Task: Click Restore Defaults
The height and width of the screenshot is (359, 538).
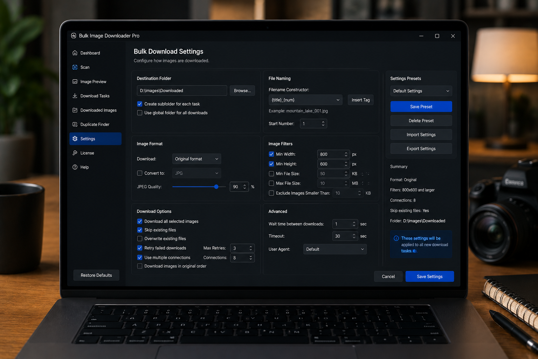Action: pos(96,275)
